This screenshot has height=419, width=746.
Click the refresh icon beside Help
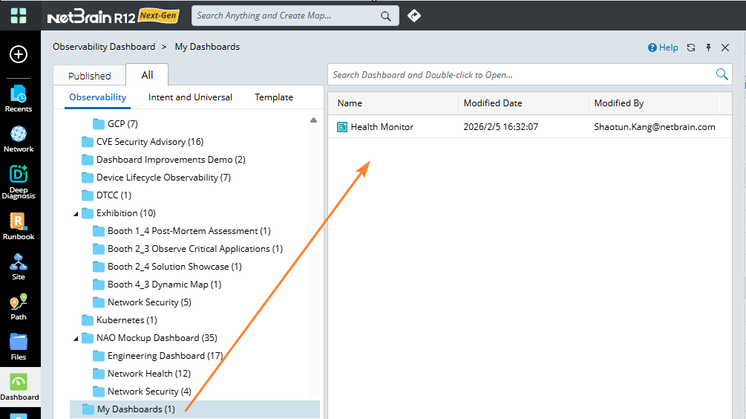(x=691, y=48)
